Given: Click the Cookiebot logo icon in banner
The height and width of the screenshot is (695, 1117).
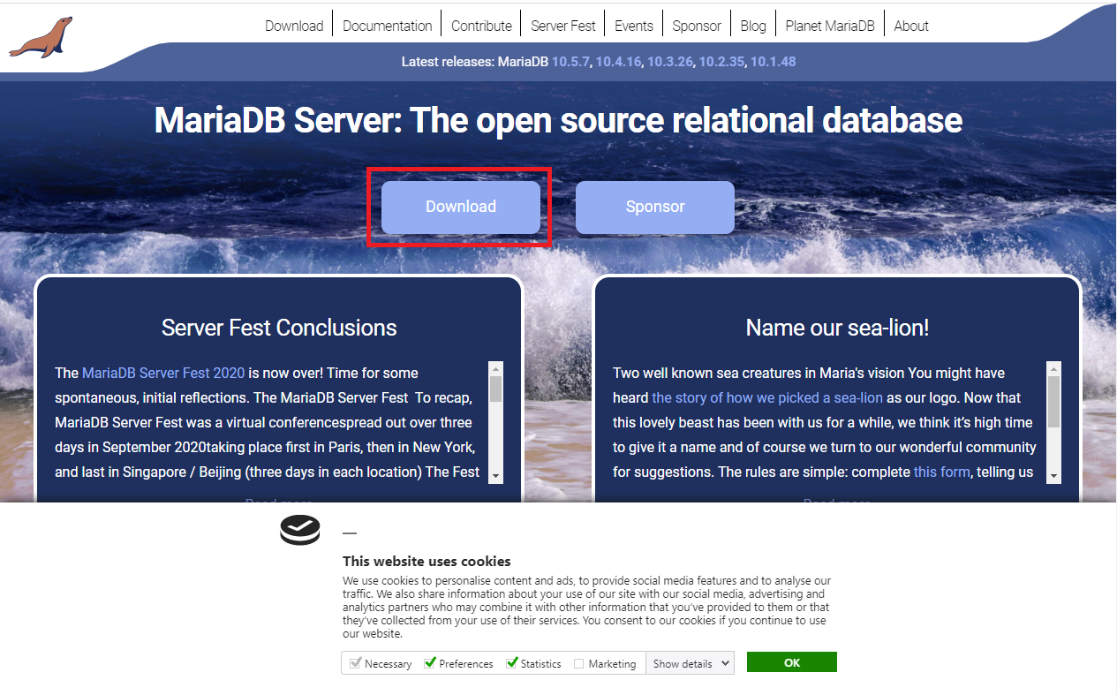Looking at the screenshot, I should coord(300,530).
